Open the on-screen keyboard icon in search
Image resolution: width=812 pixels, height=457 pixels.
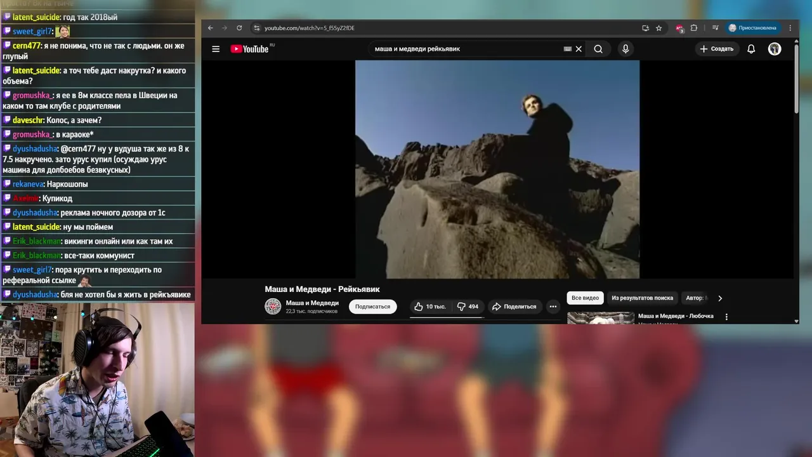(568, 49)
